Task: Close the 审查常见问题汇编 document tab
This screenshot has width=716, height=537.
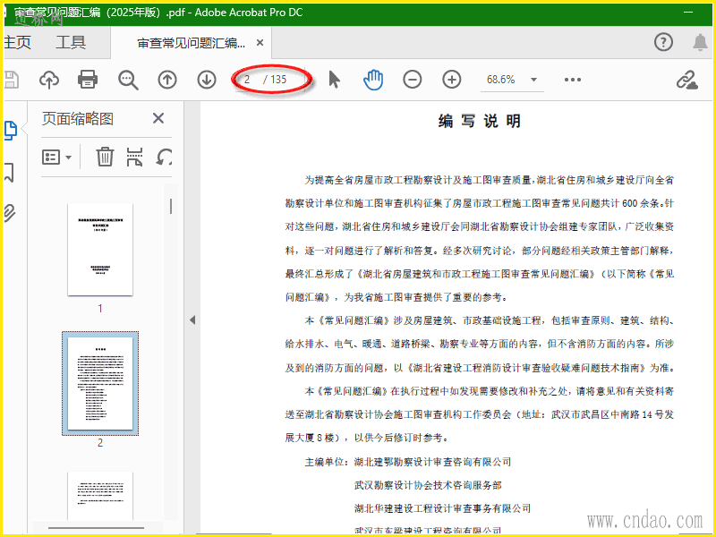Action: pyautogui.click(x=260, y=42)
